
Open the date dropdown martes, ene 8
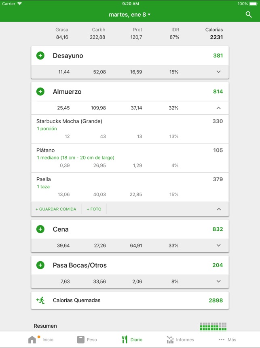[x=130, y=15]
